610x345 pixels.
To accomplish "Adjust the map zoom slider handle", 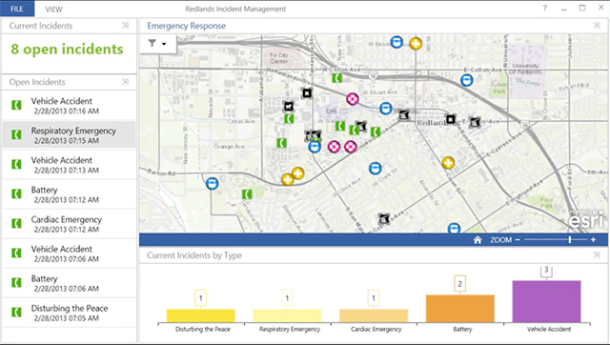I will pyautogui.click(x=570, y=240).
